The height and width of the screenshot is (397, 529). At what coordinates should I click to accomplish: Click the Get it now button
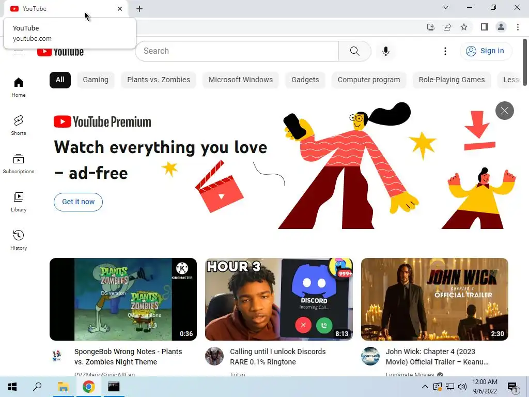(x=79, y=202)
